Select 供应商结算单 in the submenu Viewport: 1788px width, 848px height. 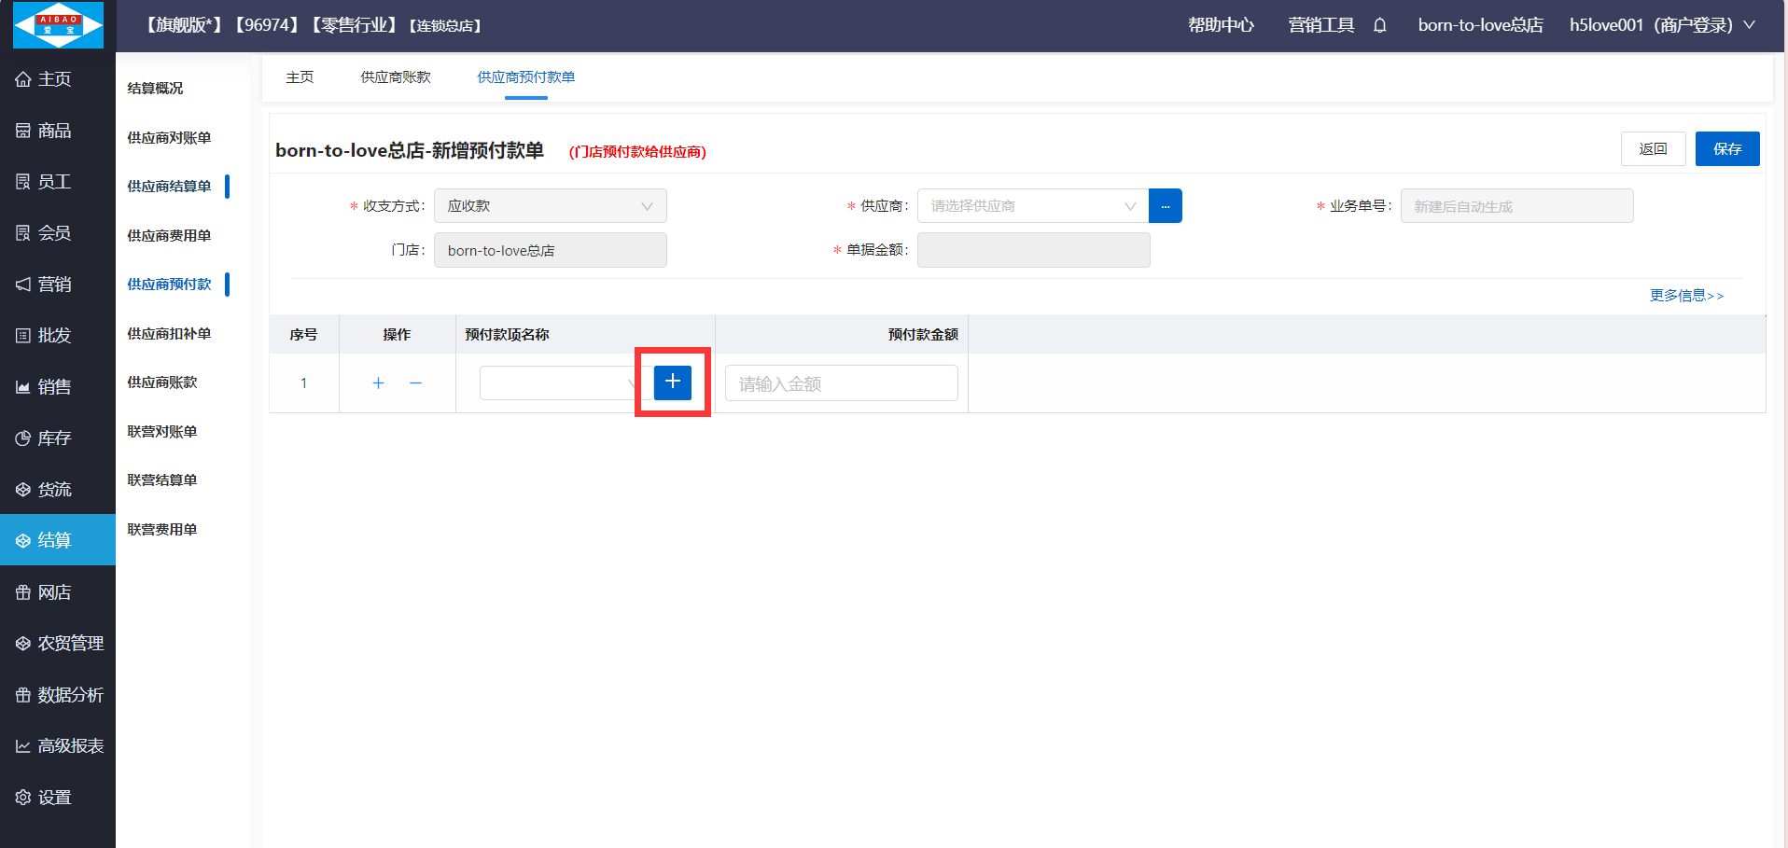tap(169, 187)
